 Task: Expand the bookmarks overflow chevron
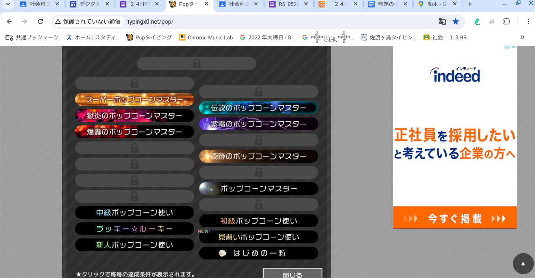click(522, 37)
